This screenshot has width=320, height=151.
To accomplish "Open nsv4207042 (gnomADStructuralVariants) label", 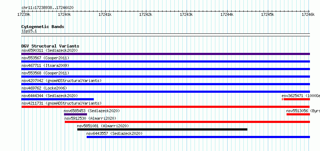I will click(61, 81).
